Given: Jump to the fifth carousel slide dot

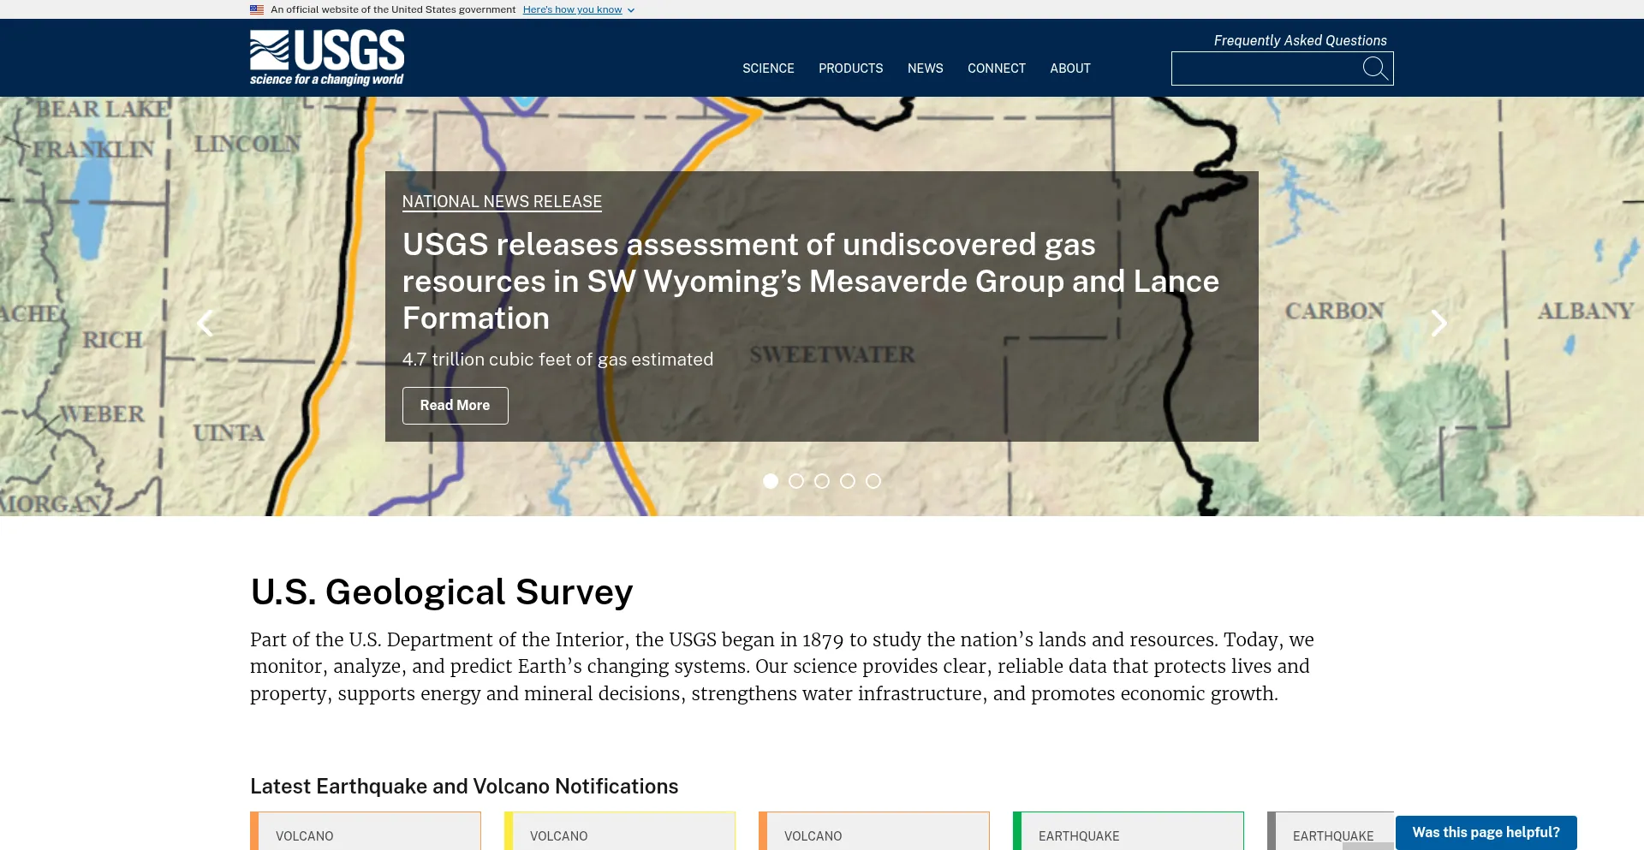Looking at the screenshot, I should [x=873, y=481].
